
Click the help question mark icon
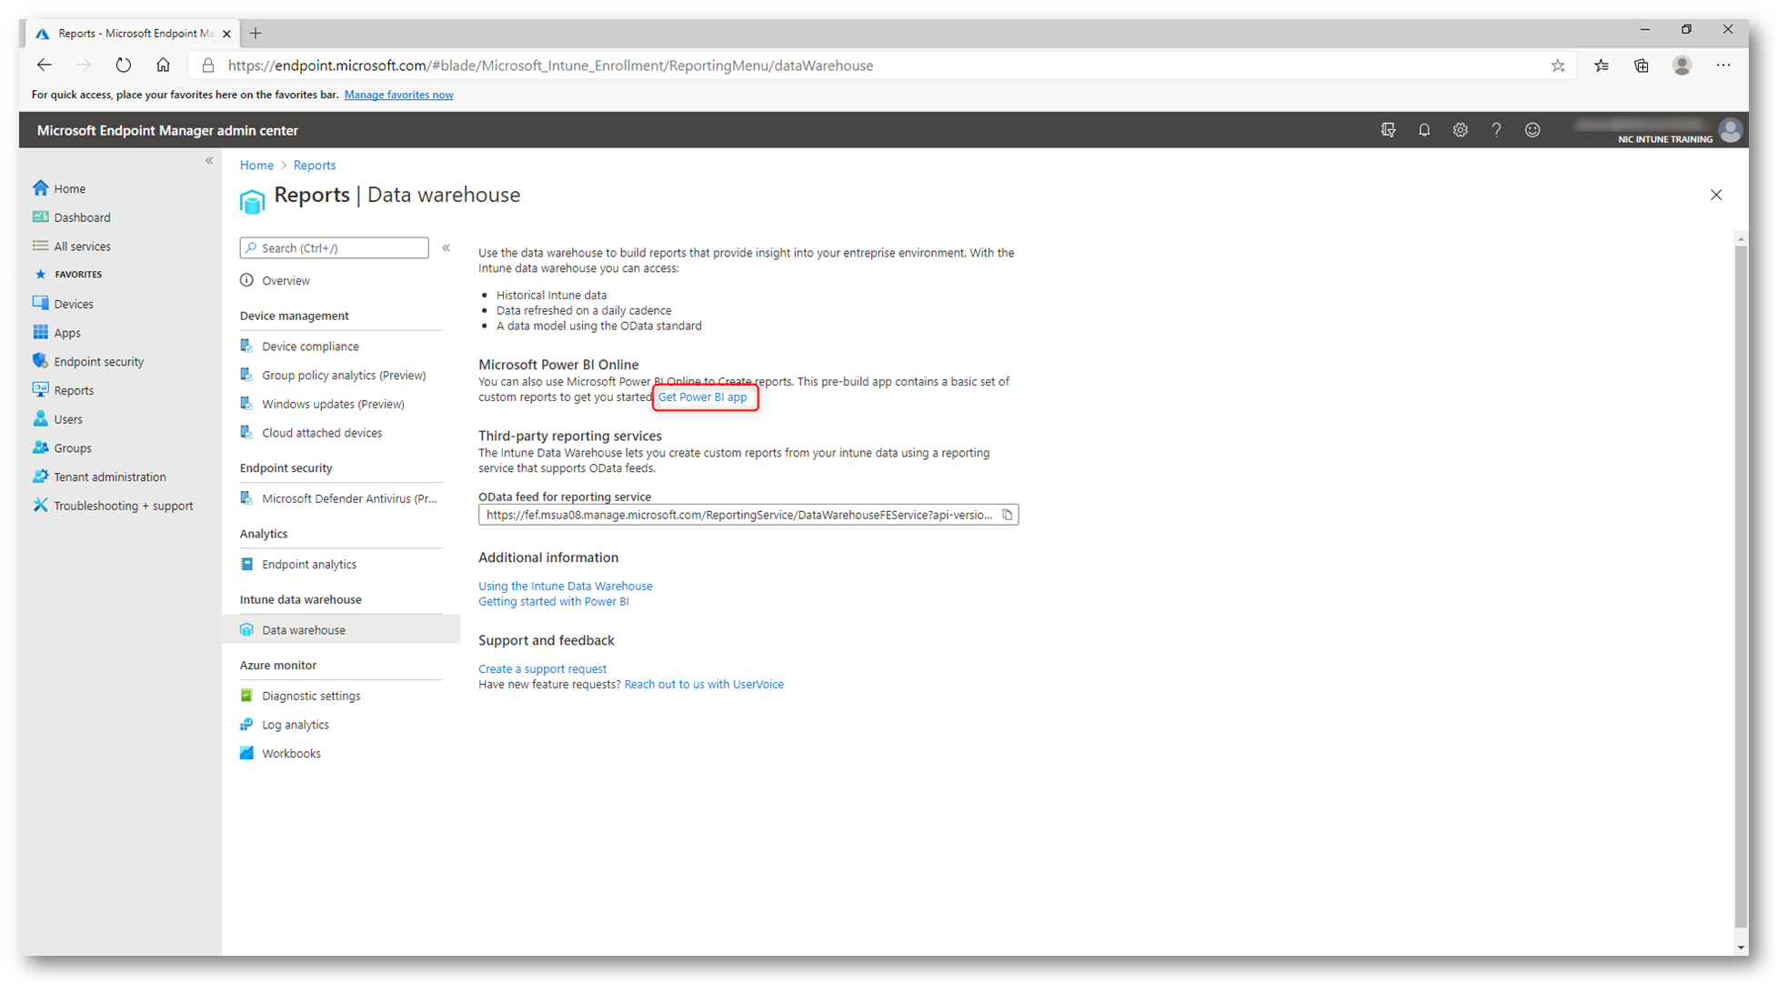tap(1496, 130)
